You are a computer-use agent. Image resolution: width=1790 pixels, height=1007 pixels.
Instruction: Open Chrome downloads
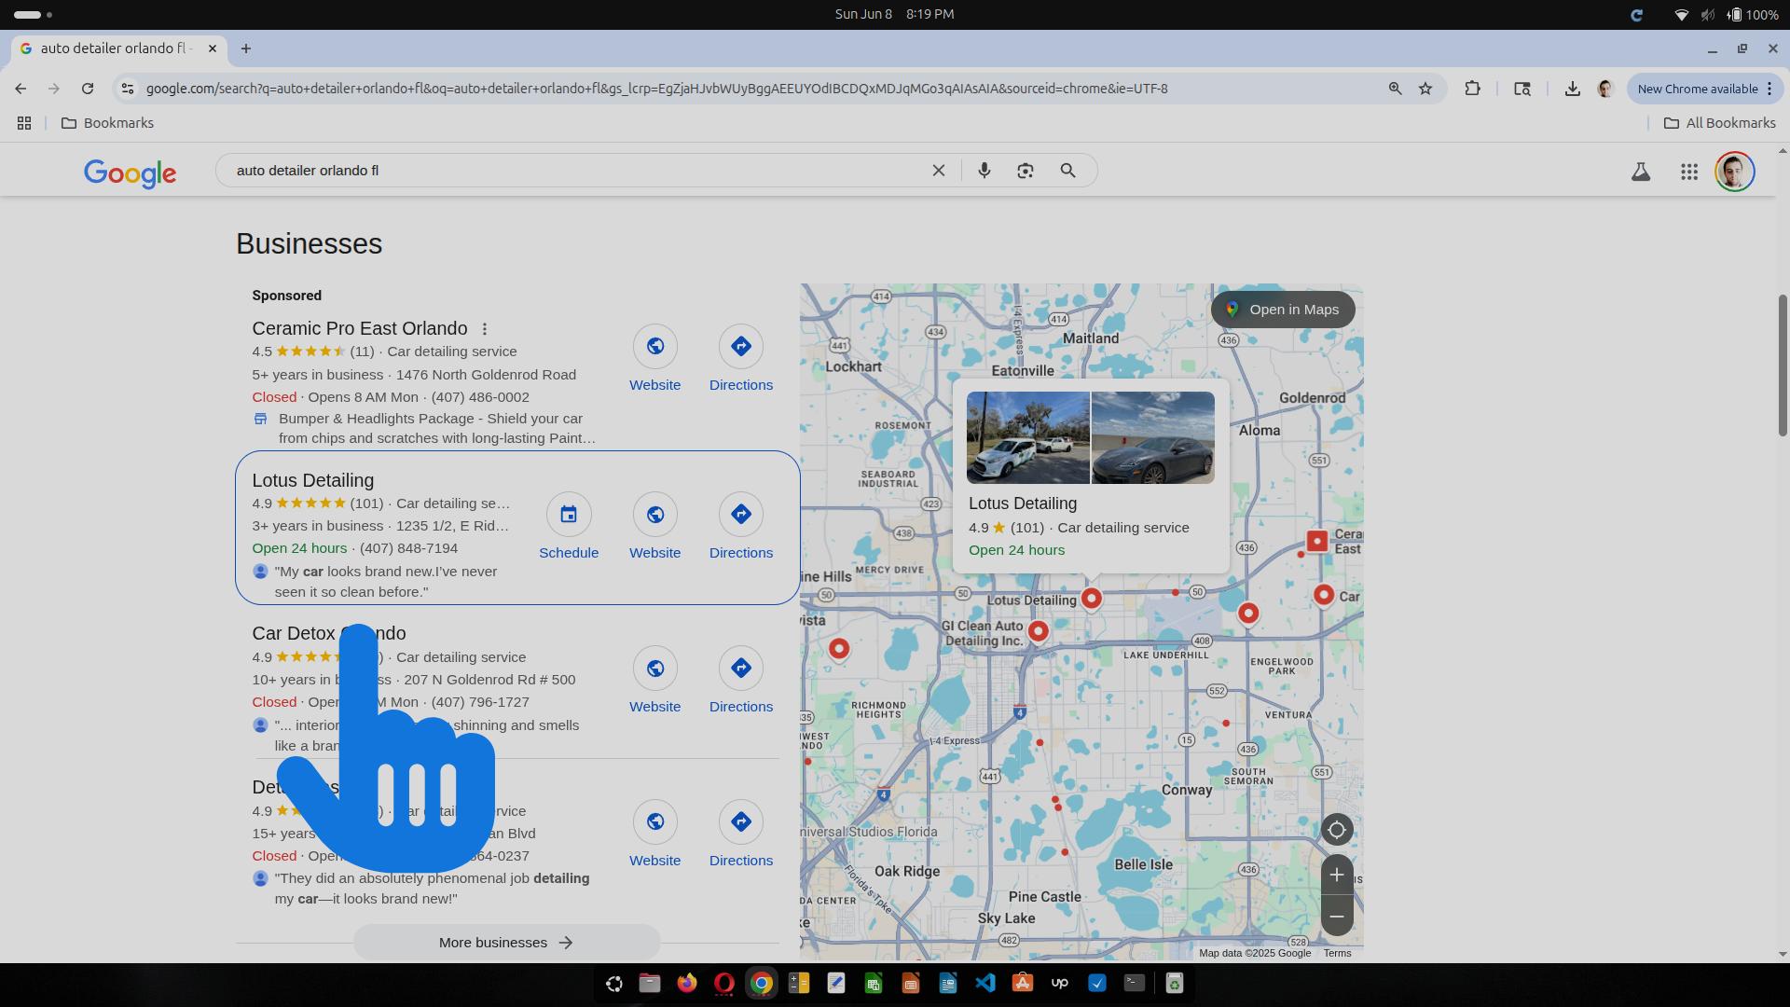click(x=1572, y=89)
